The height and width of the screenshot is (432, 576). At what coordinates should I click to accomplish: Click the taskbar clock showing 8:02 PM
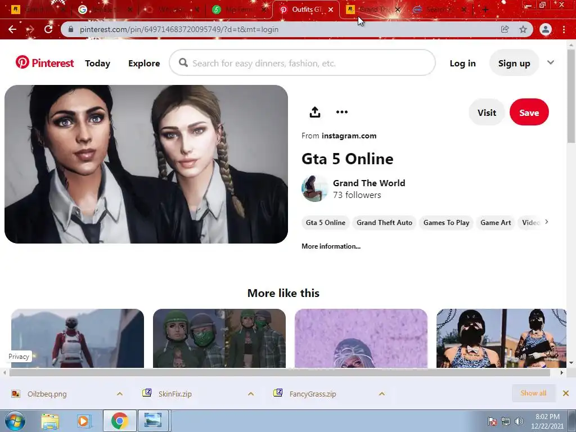547,421
